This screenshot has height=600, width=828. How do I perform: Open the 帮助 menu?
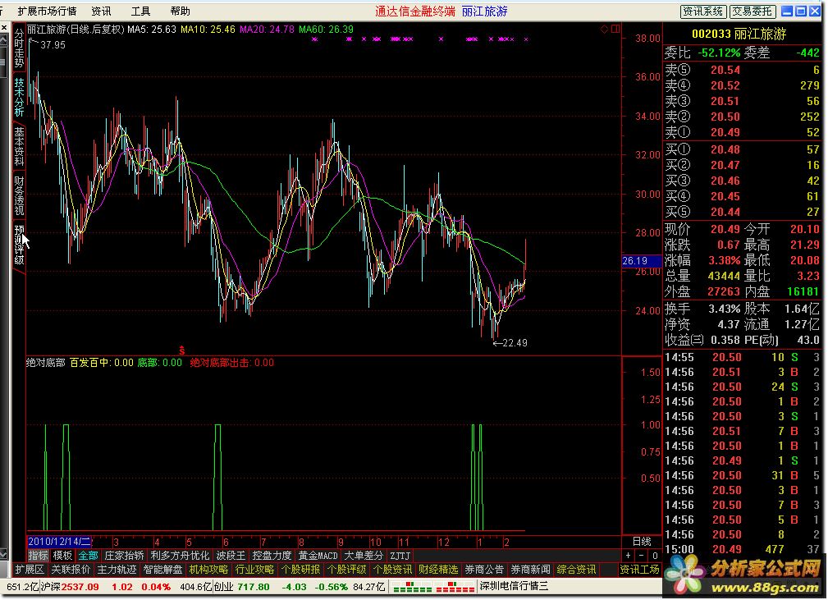tap(180, 11)
